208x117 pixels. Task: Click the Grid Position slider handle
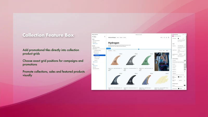click(178, 38)
